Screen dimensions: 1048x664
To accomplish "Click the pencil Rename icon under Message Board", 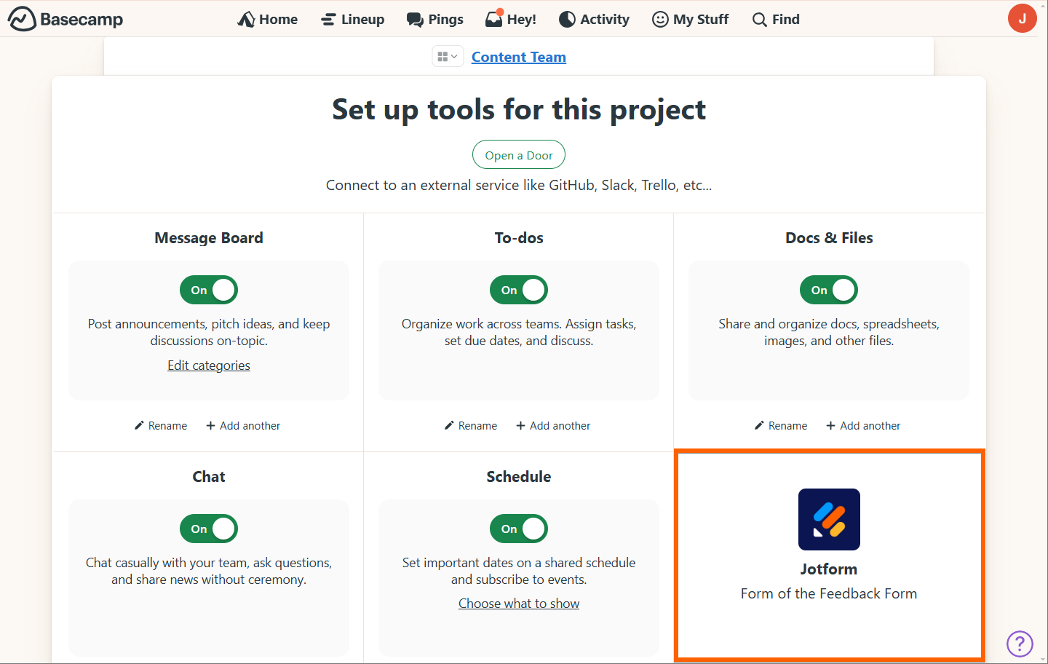I will pyautogui.click(x=139, y=426).
